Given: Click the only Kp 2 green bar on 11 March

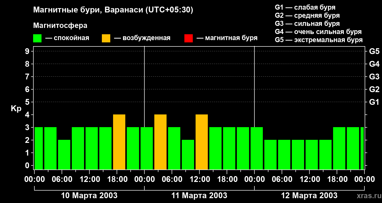Looking at the screenshot, I should (x=188, y=155).
